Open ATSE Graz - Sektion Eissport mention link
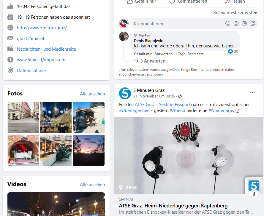 point(162,105)
